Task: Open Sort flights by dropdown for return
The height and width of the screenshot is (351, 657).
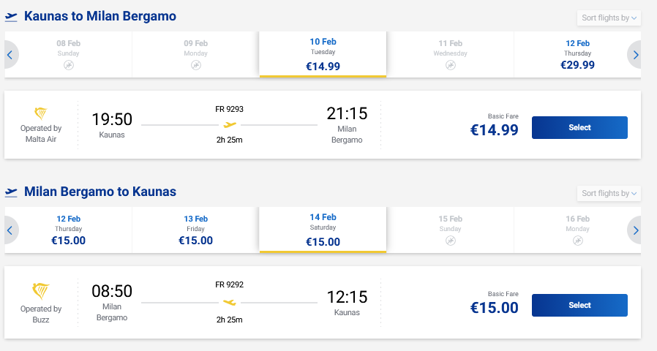Action: pos(609,193)
